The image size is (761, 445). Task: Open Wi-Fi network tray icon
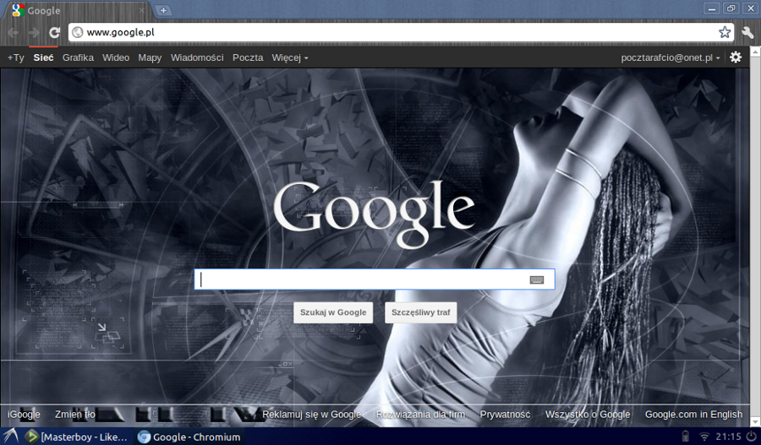pos(704,437)
